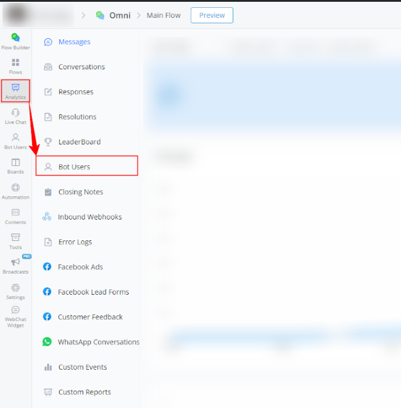Open the Tools sidebar icon

15,241
